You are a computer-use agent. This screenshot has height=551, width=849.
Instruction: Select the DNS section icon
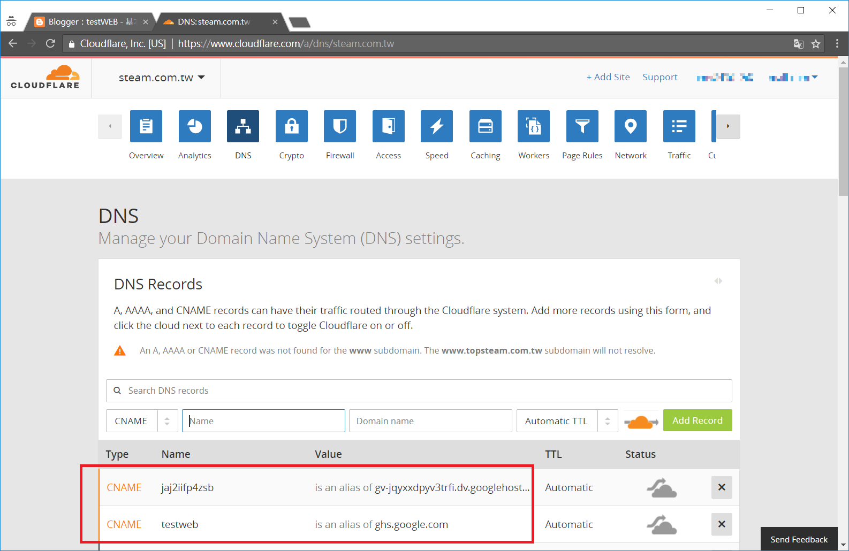[x=243, y=126]
